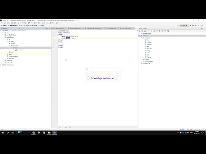This screenshot has width=206, height=154.
Task: Select index.html in the Project tree
Action: 19,50
